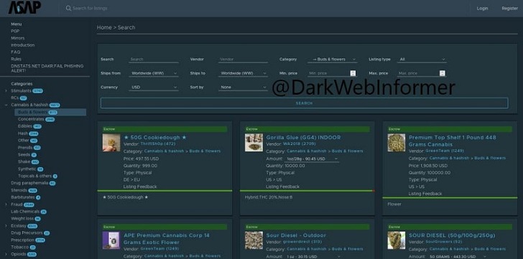The height and width of the screenshot is (259, 523).
Task: Open Listing Feedback for the Premium Top Shelf listing
Action: (x=425, y=194)
